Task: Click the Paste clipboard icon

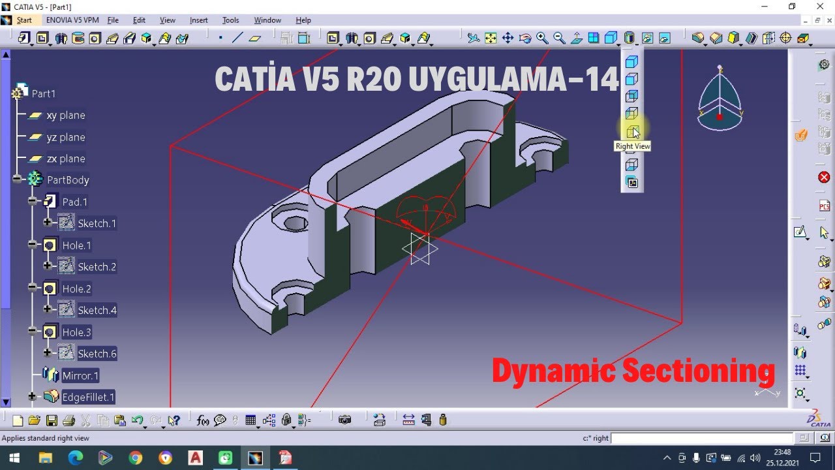Action: pyautogui.click(x=119, y=420)
